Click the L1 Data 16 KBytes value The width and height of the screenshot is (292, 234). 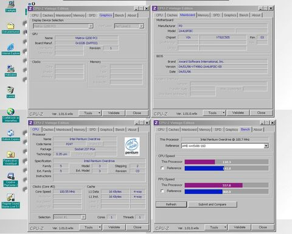115,191
